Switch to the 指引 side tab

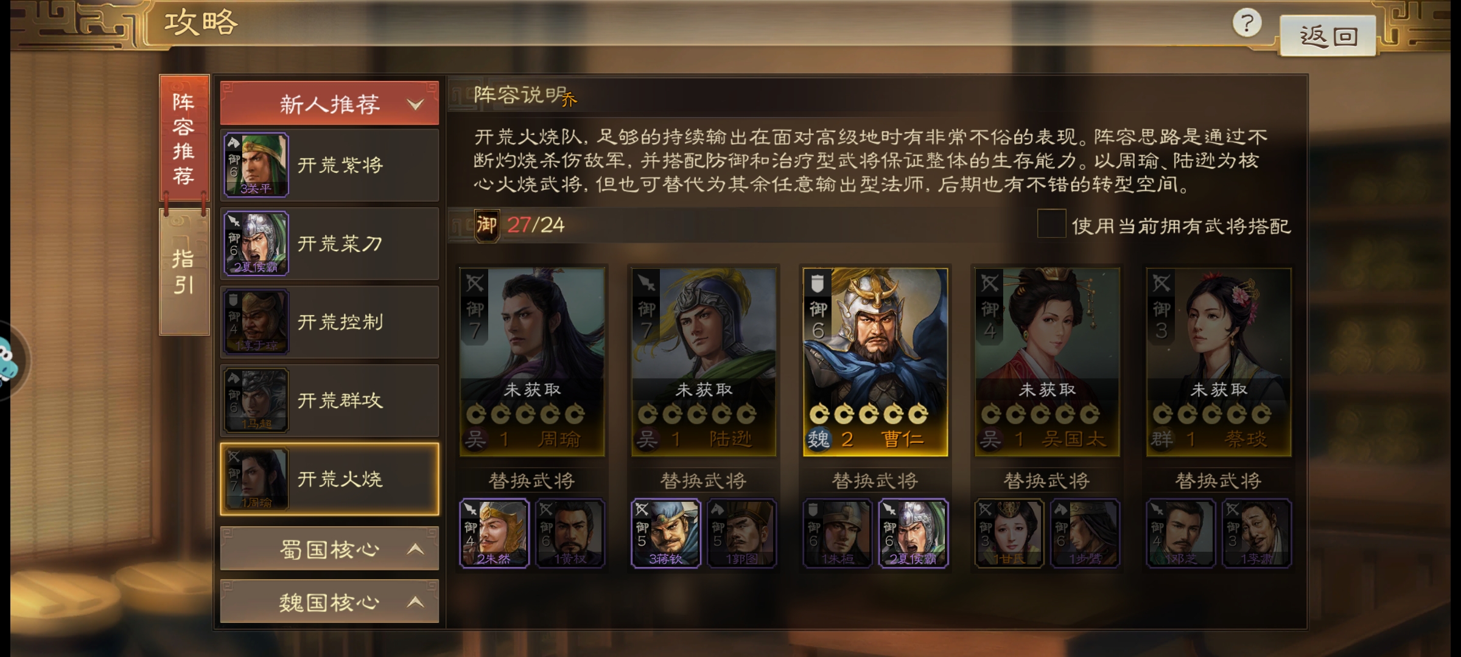(x=184, y=272)
